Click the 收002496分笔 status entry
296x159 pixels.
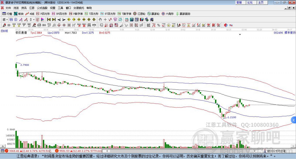click(275, 151)
